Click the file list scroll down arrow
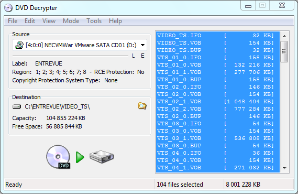 point(284,168)
